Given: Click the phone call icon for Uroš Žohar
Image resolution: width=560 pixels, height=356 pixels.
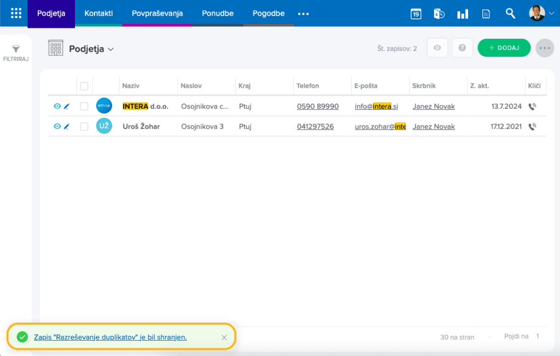Looking at the screenshot, I should [x=533, y=127].
